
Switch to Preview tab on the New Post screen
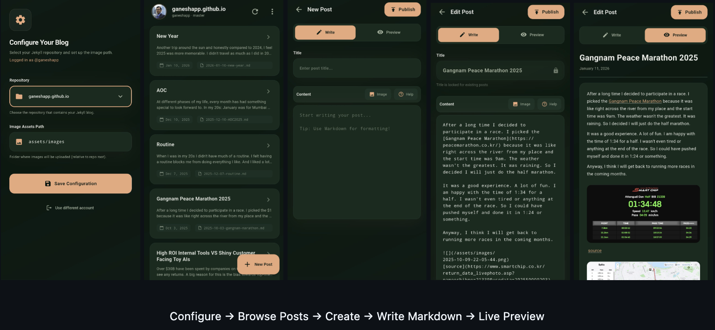(x=389, y=33)
